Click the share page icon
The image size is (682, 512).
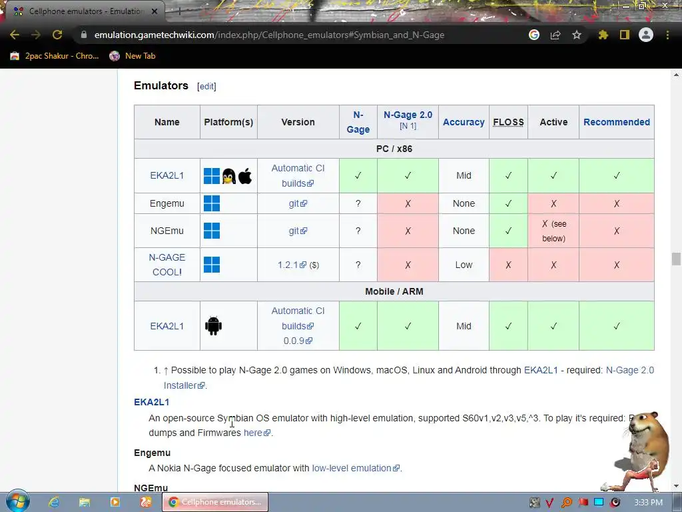(x=555, y=35)
